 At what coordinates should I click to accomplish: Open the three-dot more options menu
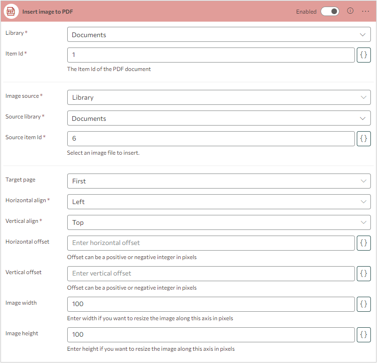point(365,11)
